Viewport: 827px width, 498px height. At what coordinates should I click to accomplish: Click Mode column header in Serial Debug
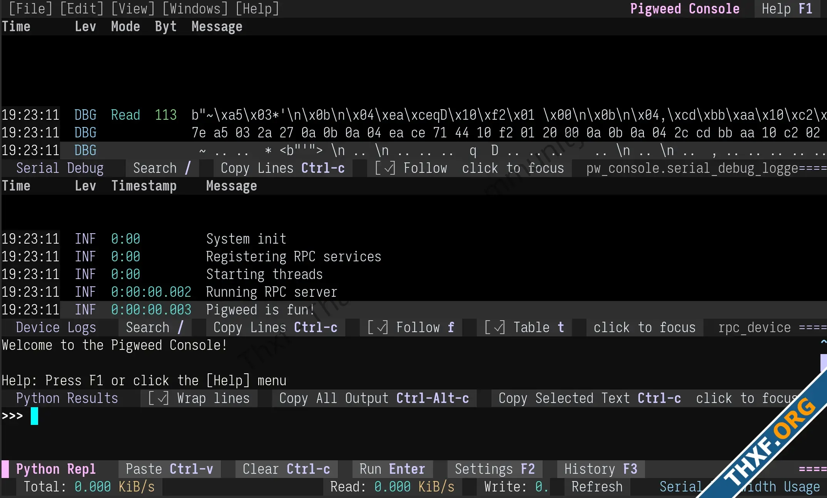pos(125,27)
